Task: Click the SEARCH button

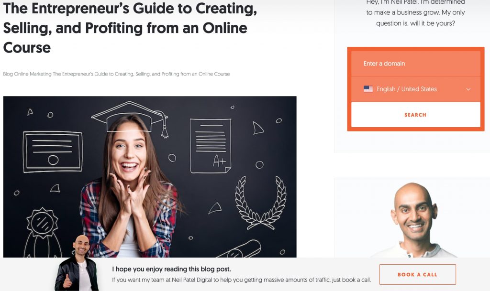Action: tap(416, 115)
